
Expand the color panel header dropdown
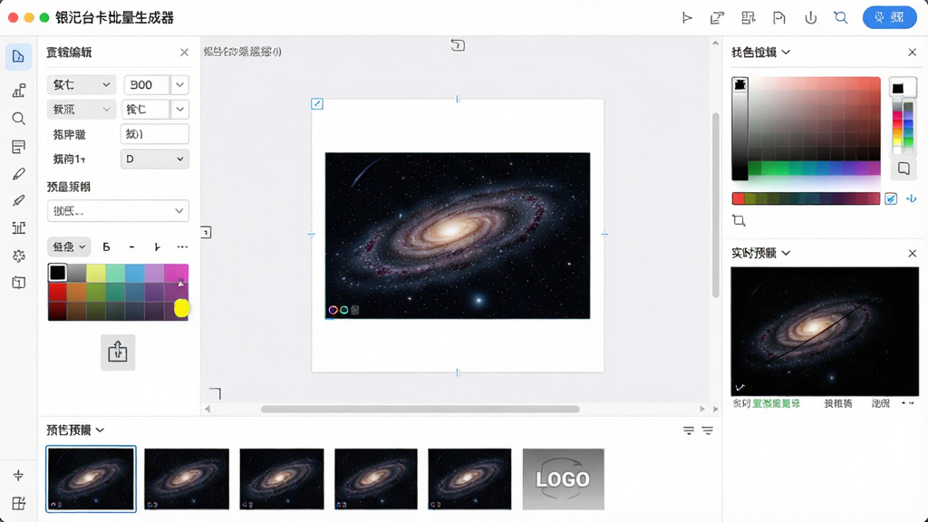point(786,52)
